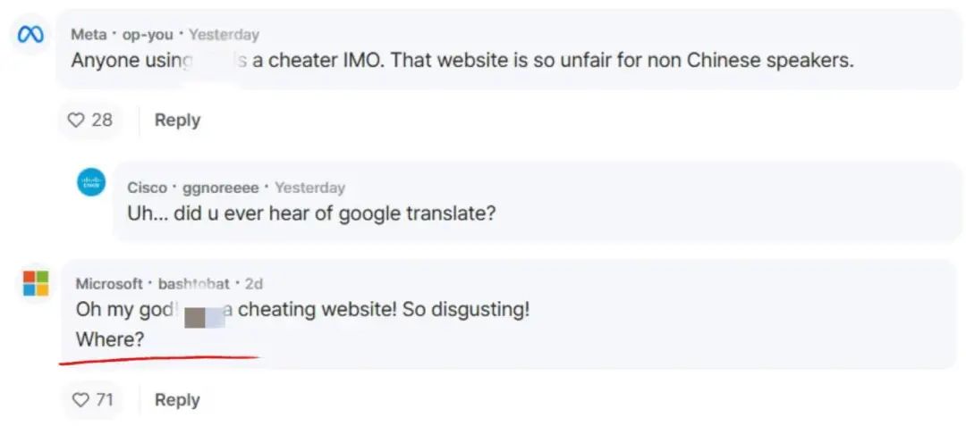Click the 2d timestamp on Microsoft comment
Screen dimensions: 966x426
click(254, 283)
